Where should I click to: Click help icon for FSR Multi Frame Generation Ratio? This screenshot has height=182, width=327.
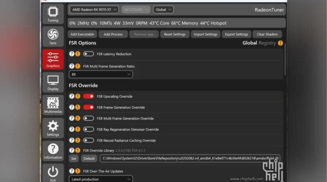point(72,66)
